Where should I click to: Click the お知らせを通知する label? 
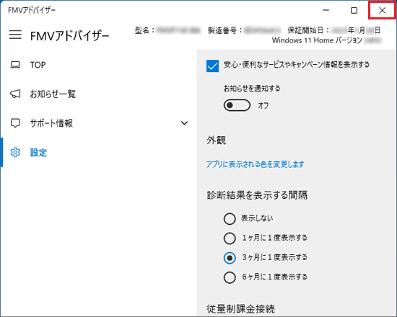pos(252,89)
